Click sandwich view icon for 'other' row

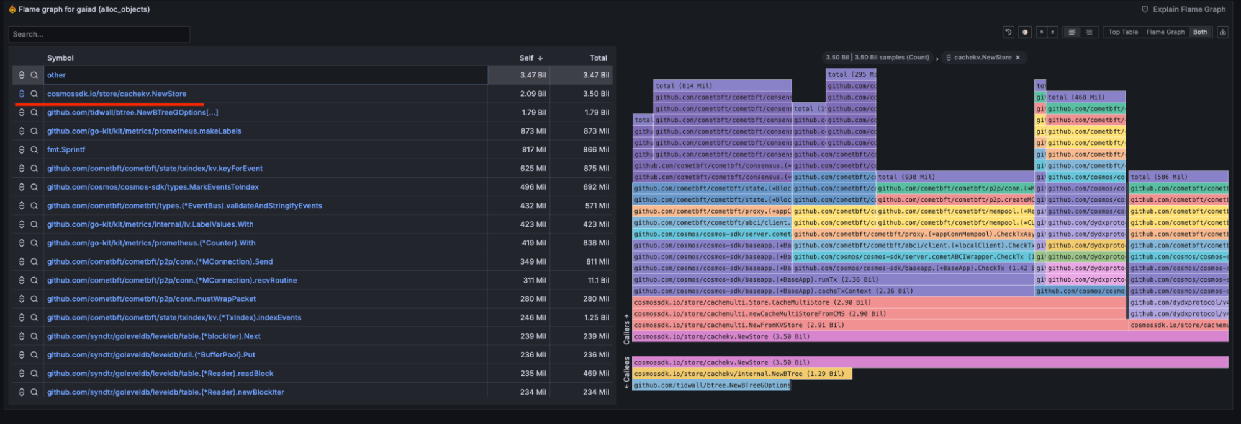click(x=22, y=75)
